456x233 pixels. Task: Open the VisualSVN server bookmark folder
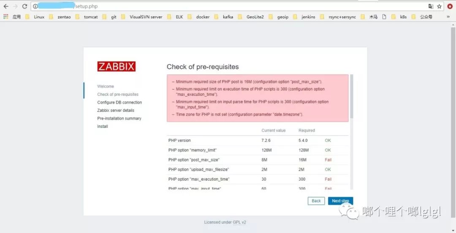click(x=141, y=17)
